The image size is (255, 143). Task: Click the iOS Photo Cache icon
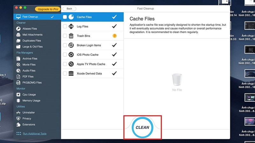coord(71,54)
